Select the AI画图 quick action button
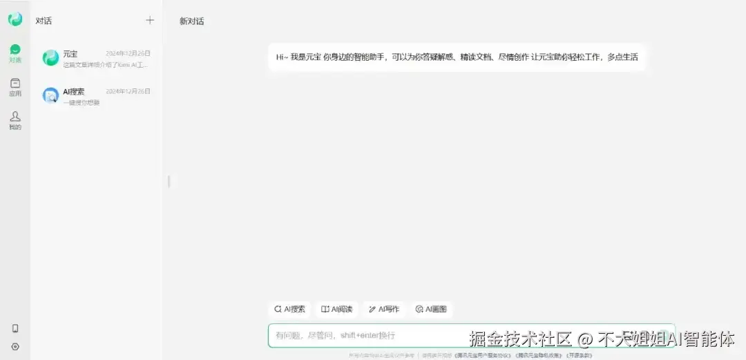This screenshot has width=746, height=360. click(431, 309)
